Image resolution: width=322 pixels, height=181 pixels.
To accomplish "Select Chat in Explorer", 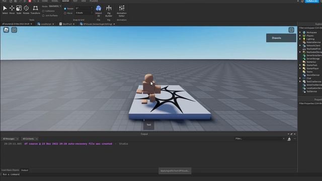I will (x=308, y=78).
